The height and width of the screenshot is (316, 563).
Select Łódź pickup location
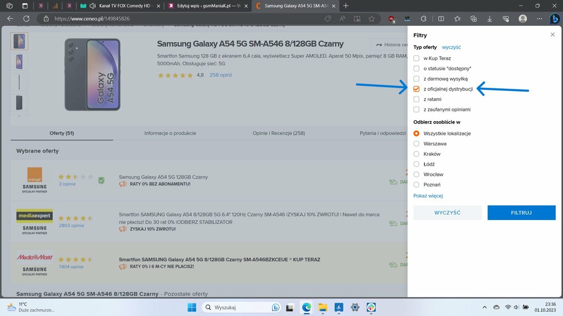tap(416, 164)
